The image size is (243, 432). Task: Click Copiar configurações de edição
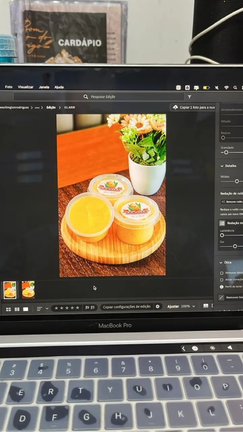(127, 307)
